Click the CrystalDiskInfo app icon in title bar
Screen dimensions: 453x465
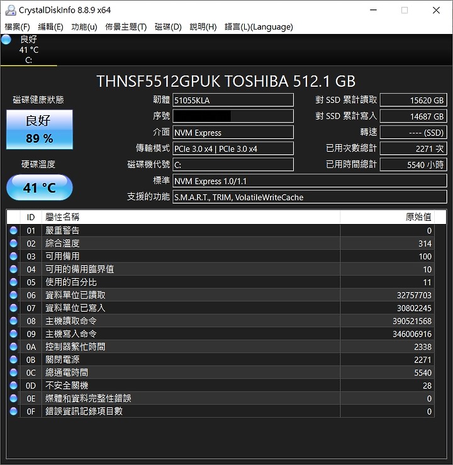11,10
